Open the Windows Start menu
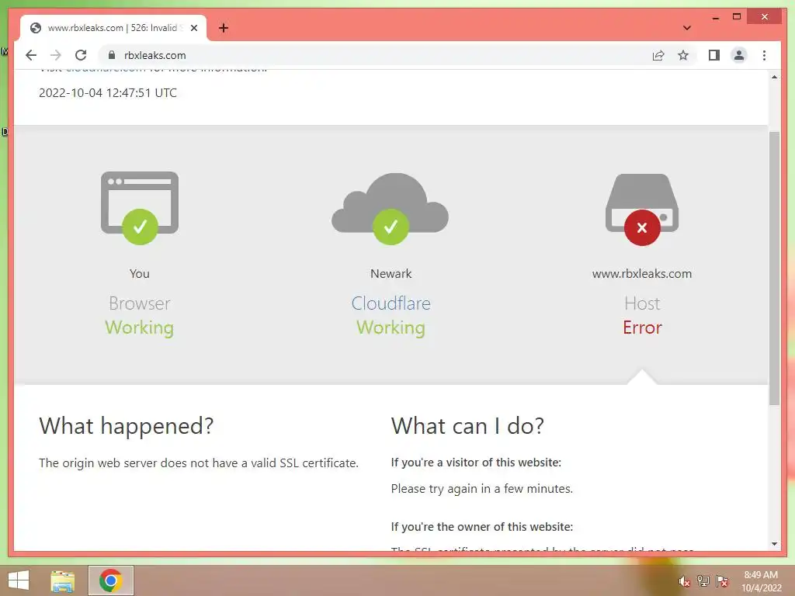 click(x=19, y=580)
